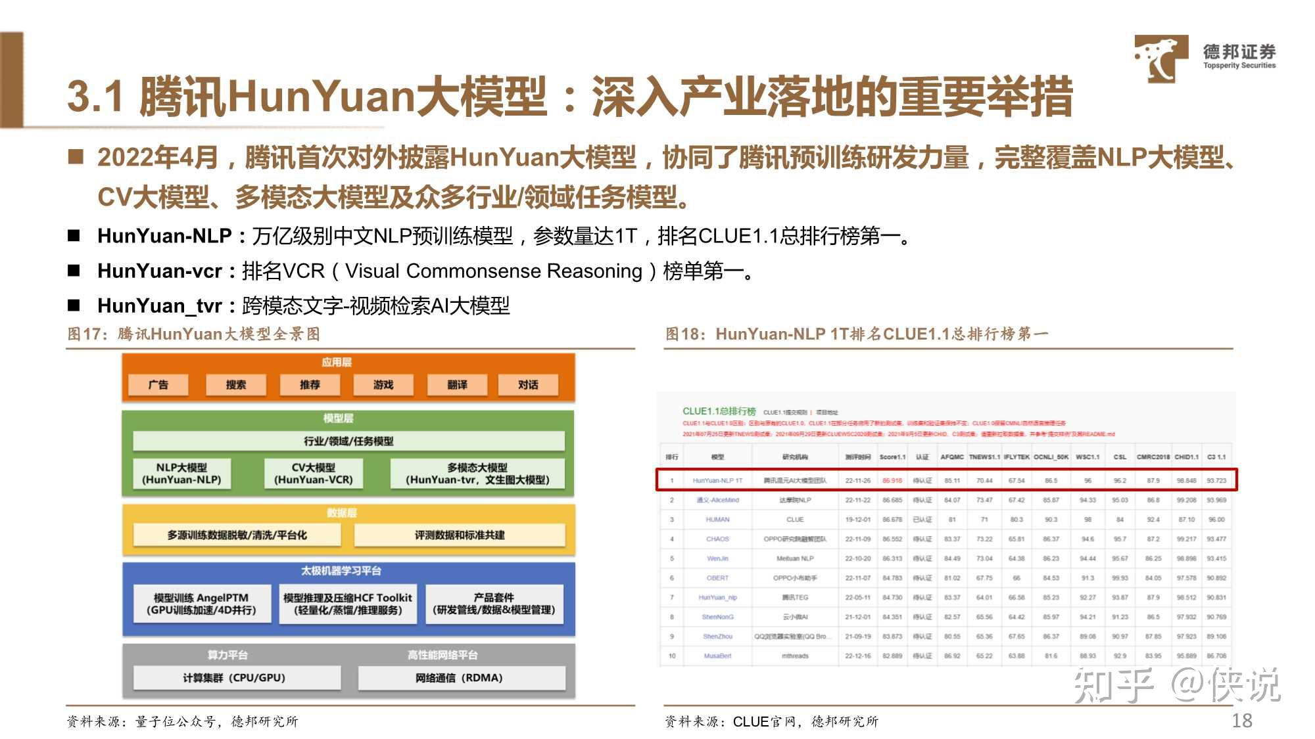1315x739 pixels.
Task: Select the 搜索 box in the application layer
Action: (x=236, y=385)
